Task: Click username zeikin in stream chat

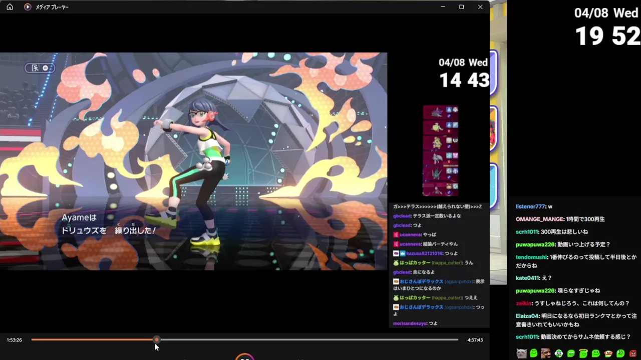Action: tap(524, 303)
